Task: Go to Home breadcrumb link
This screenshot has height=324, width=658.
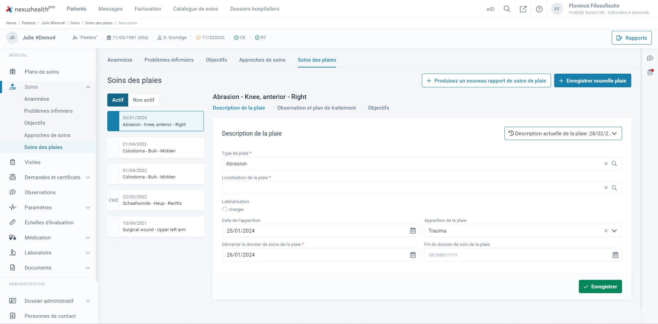Action: point(11,23)
